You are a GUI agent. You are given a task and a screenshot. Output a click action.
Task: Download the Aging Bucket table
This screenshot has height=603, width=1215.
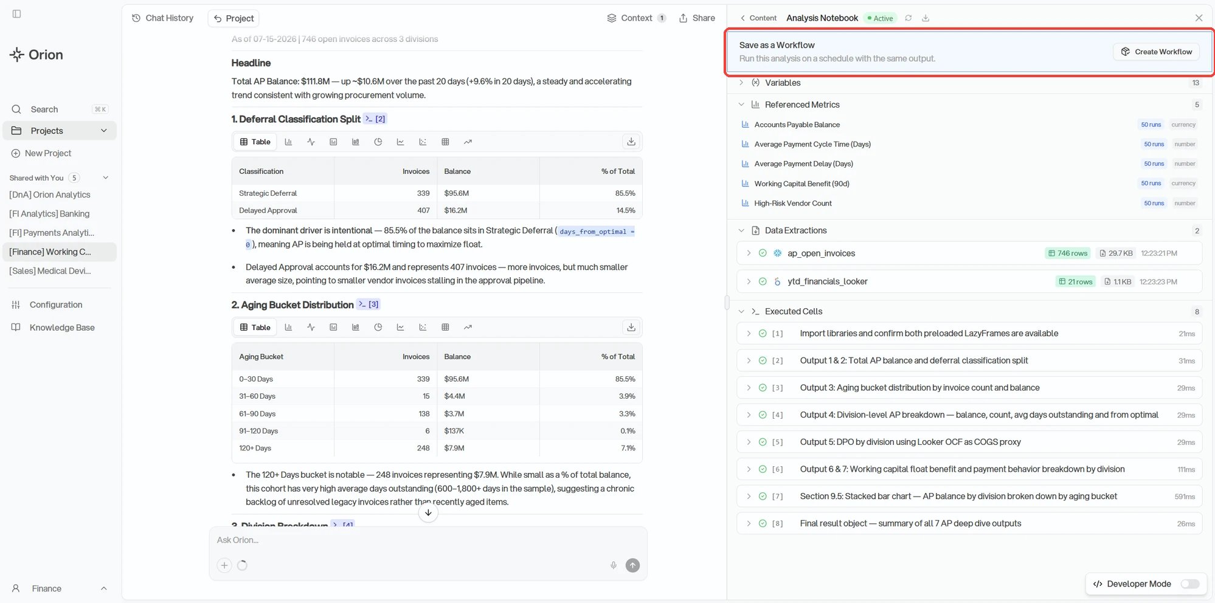pos(631,327)
